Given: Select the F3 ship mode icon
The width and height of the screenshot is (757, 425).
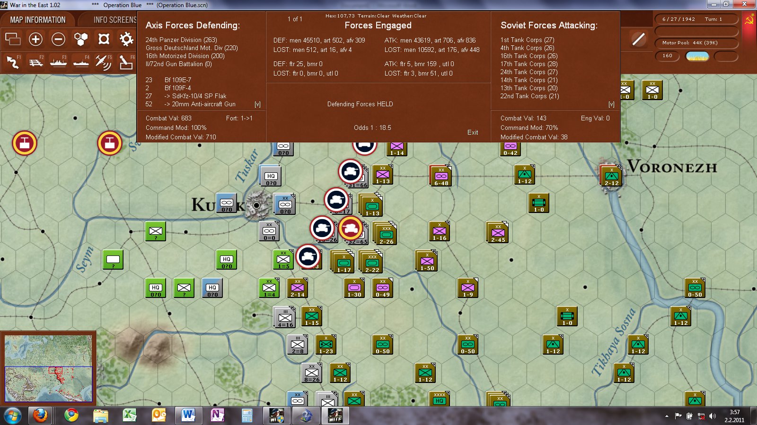Looking at the screenshot, I should (x=58, y=62).
